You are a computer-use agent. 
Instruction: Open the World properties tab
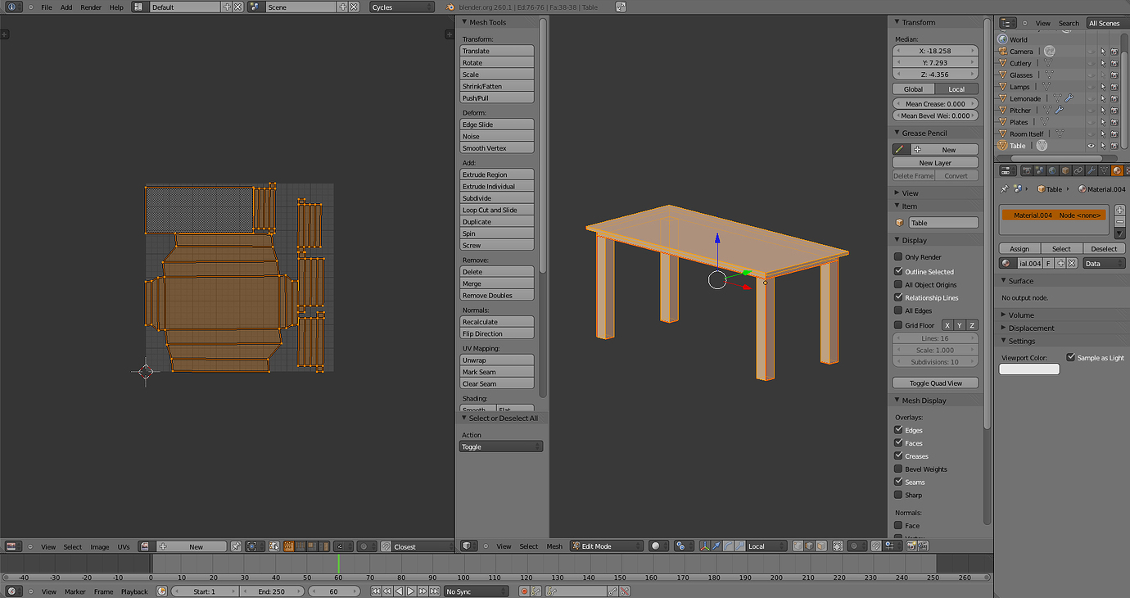tap(1053, 170)
